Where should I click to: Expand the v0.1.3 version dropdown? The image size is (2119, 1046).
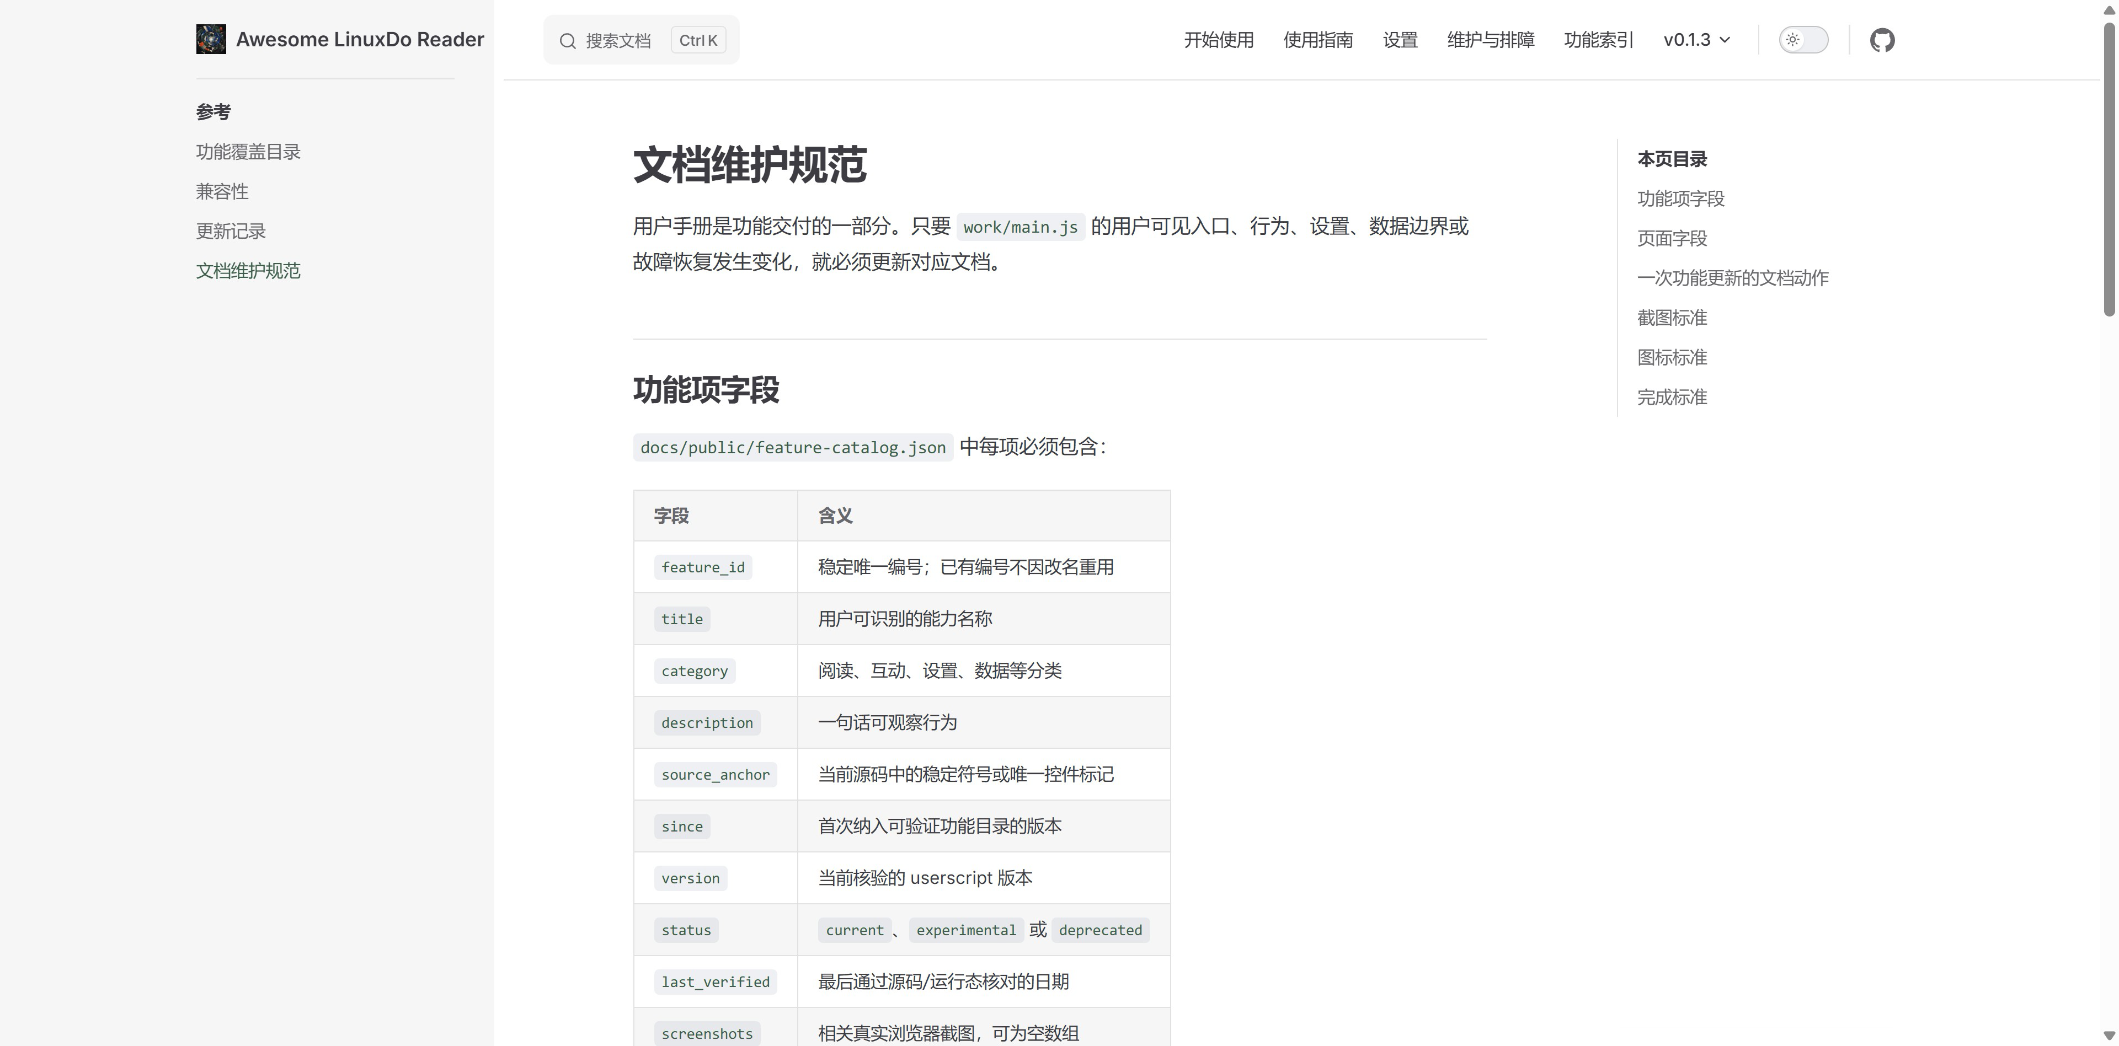(1696, 40)
